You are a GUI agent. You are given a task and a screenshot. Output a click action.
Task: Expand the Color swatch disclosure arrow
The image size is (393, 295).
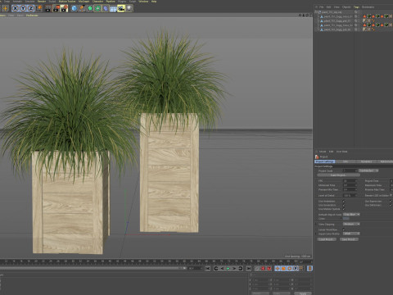341,219
